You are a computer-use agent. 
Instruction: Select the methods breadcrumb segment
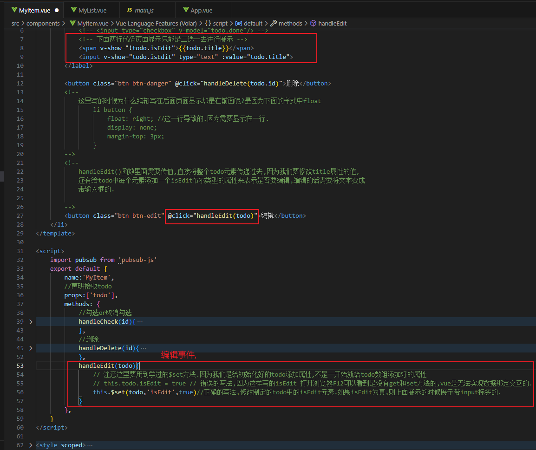point(290,23)
